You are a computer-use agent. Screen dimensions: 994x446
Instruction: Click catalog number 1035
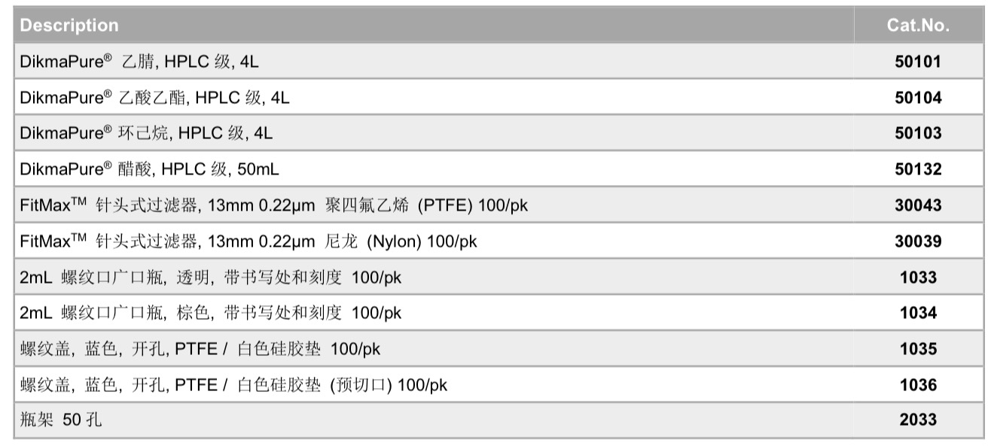tap(918, 349)
